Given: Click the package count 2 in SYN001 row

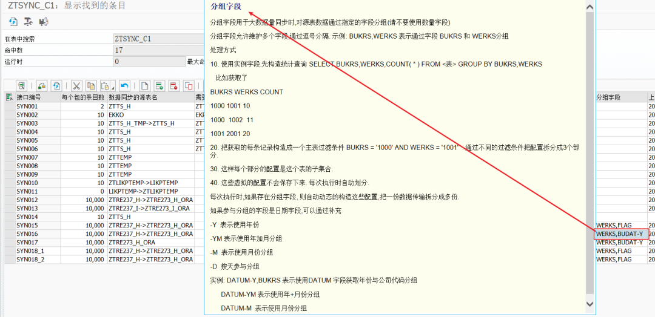Looking at the screenshot, I should point(84,106).
